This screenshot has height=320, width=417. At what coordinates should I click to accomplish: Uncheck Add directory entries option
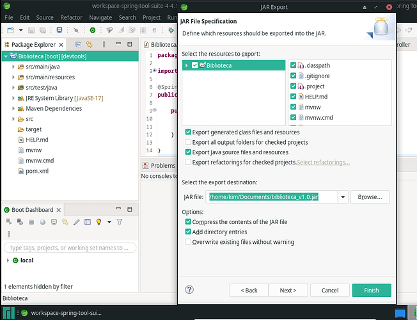click(188, 232)
